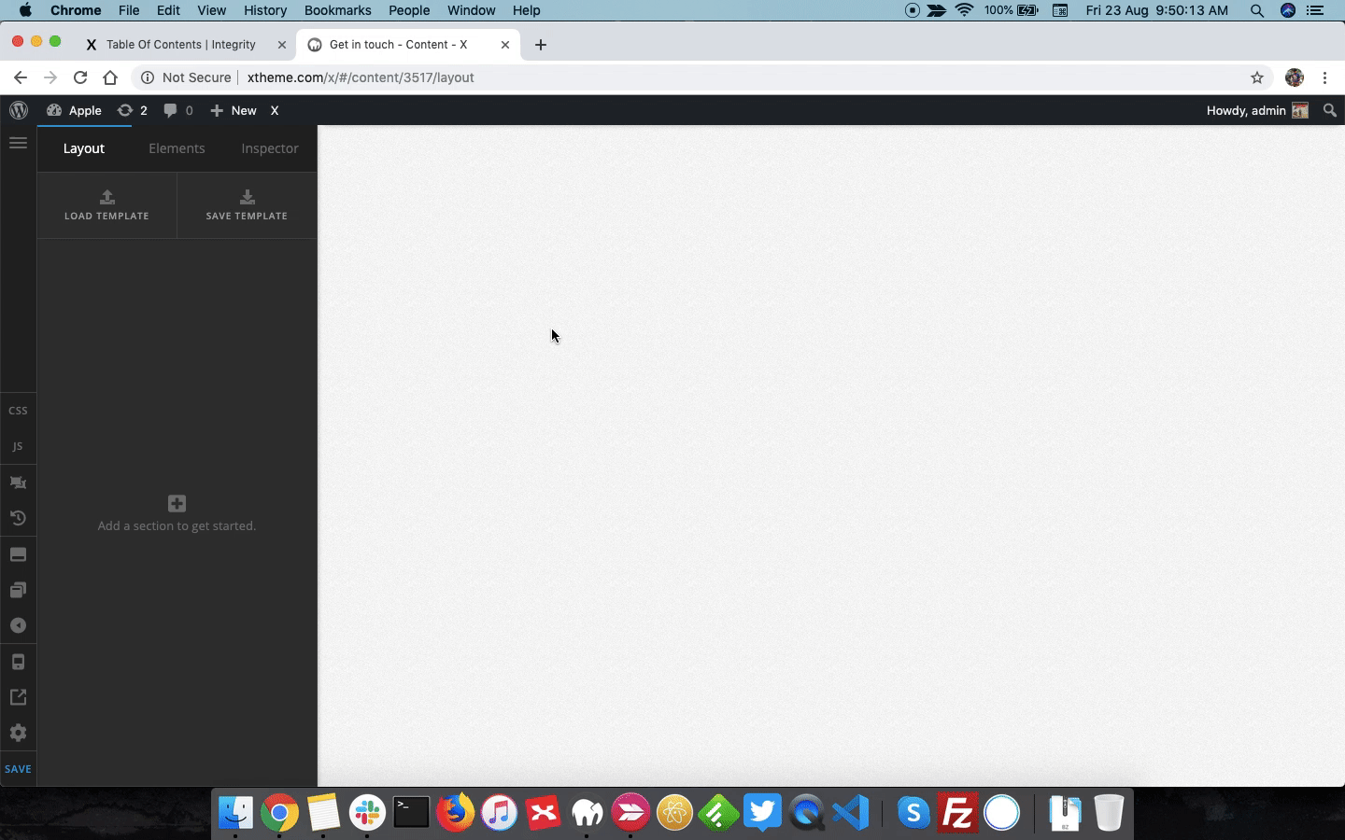
Task: Click the browser home button
Action: coord(110,77)
